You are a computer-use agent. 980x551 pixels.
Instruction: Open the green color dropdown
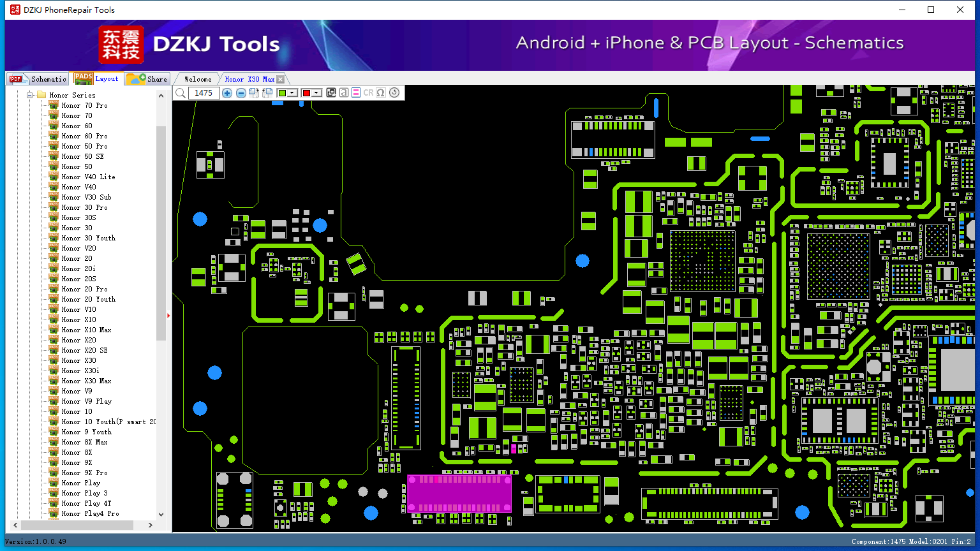click(x=293, y=93)
